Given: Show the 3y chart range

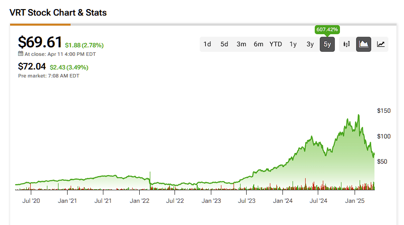Looking at the screenshot, I should (x=310, y=44).
